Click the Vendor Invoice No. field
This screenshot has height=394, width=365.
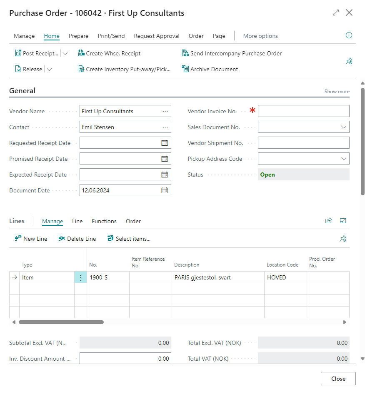(x=303, y=111)
